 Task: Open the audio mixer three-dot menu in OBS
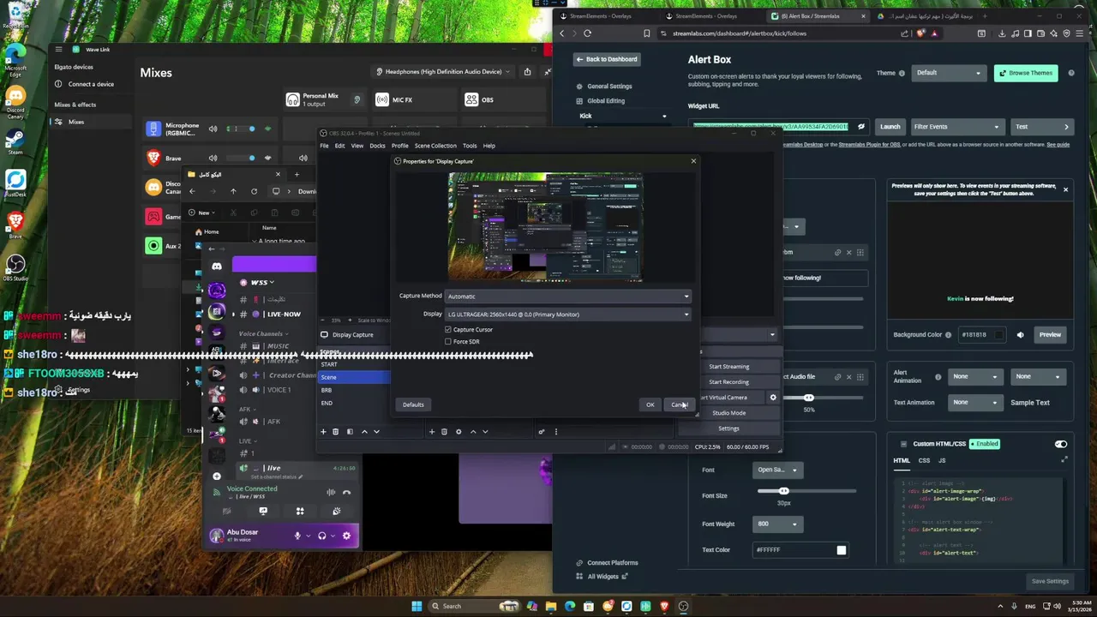555,432
